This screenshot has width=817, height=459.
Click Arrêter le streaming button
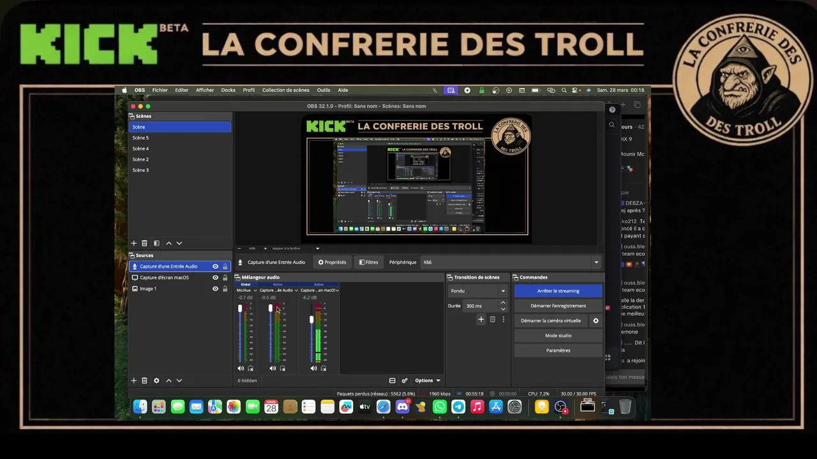pyautogui.click(x=558, y=291)
